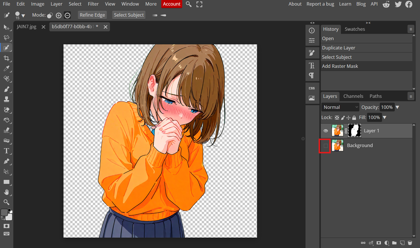
Task: Unlink Layer 1 mask chain icon
Action: coord(346,131)
